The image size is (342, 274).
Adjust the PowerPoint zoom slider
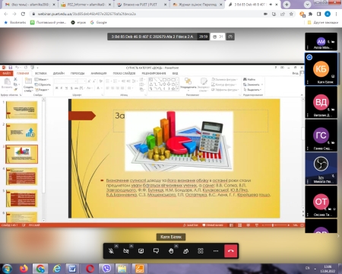pos(276,225)
